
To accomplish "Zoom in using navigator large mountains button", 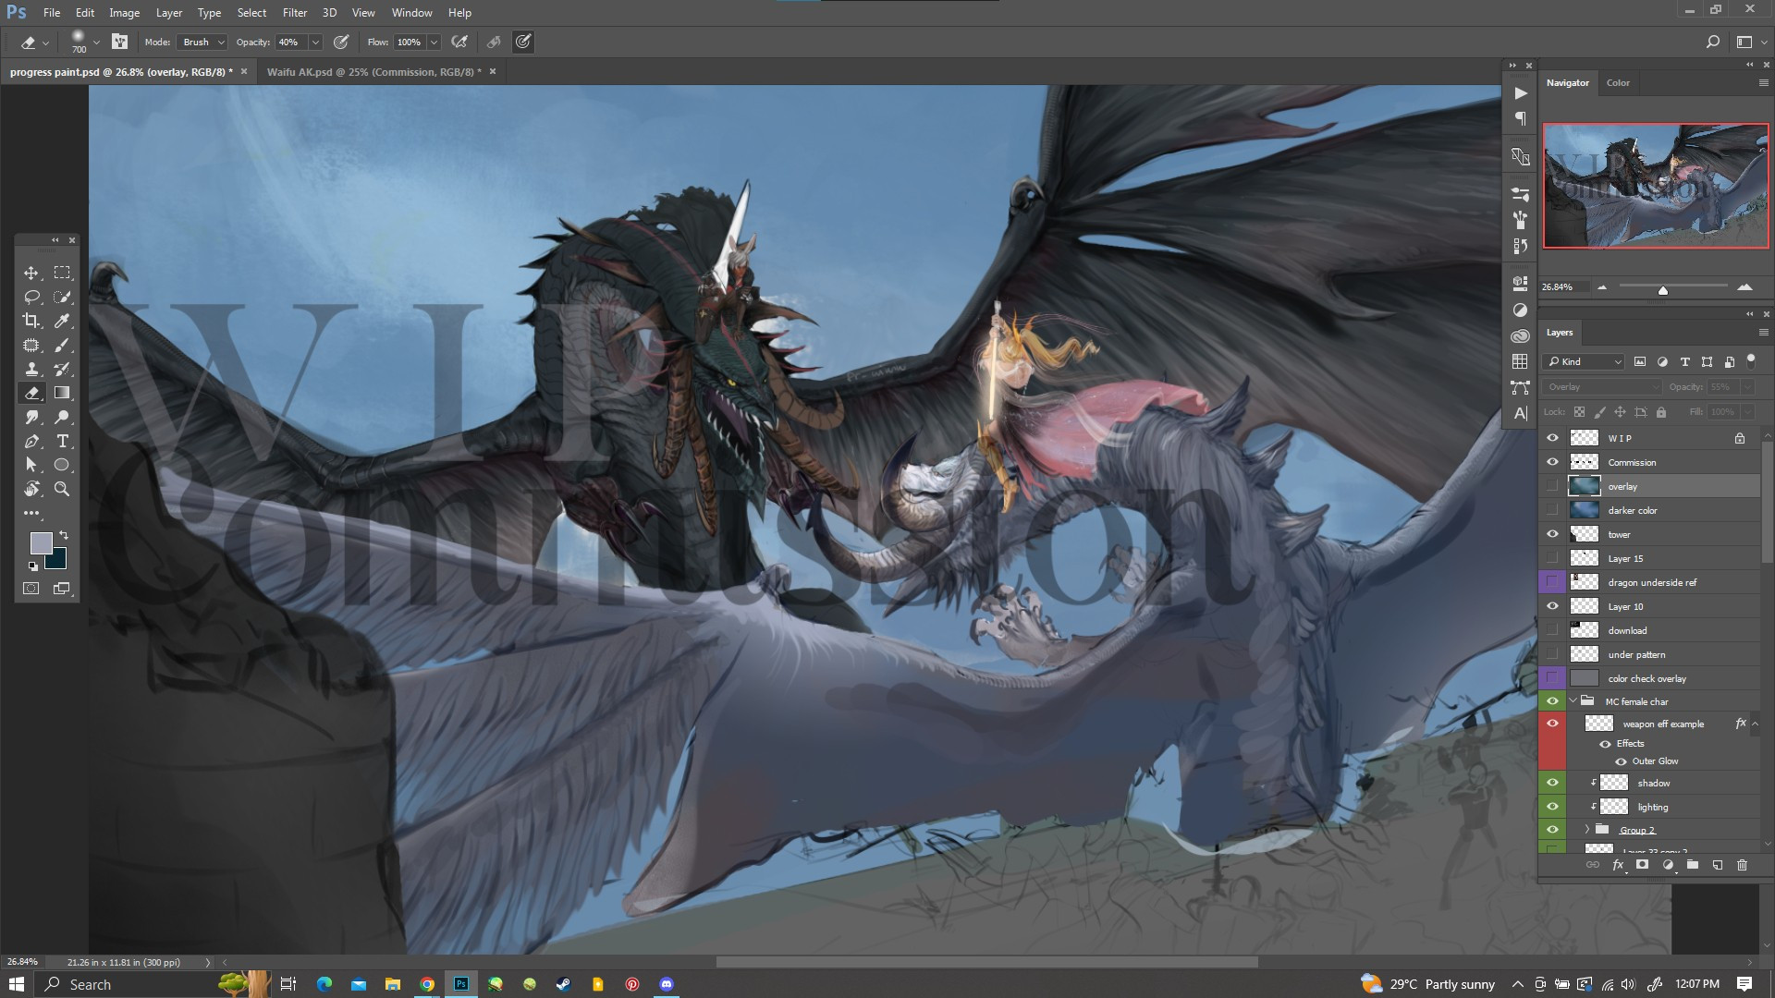I will click(x=1744, y=287).
